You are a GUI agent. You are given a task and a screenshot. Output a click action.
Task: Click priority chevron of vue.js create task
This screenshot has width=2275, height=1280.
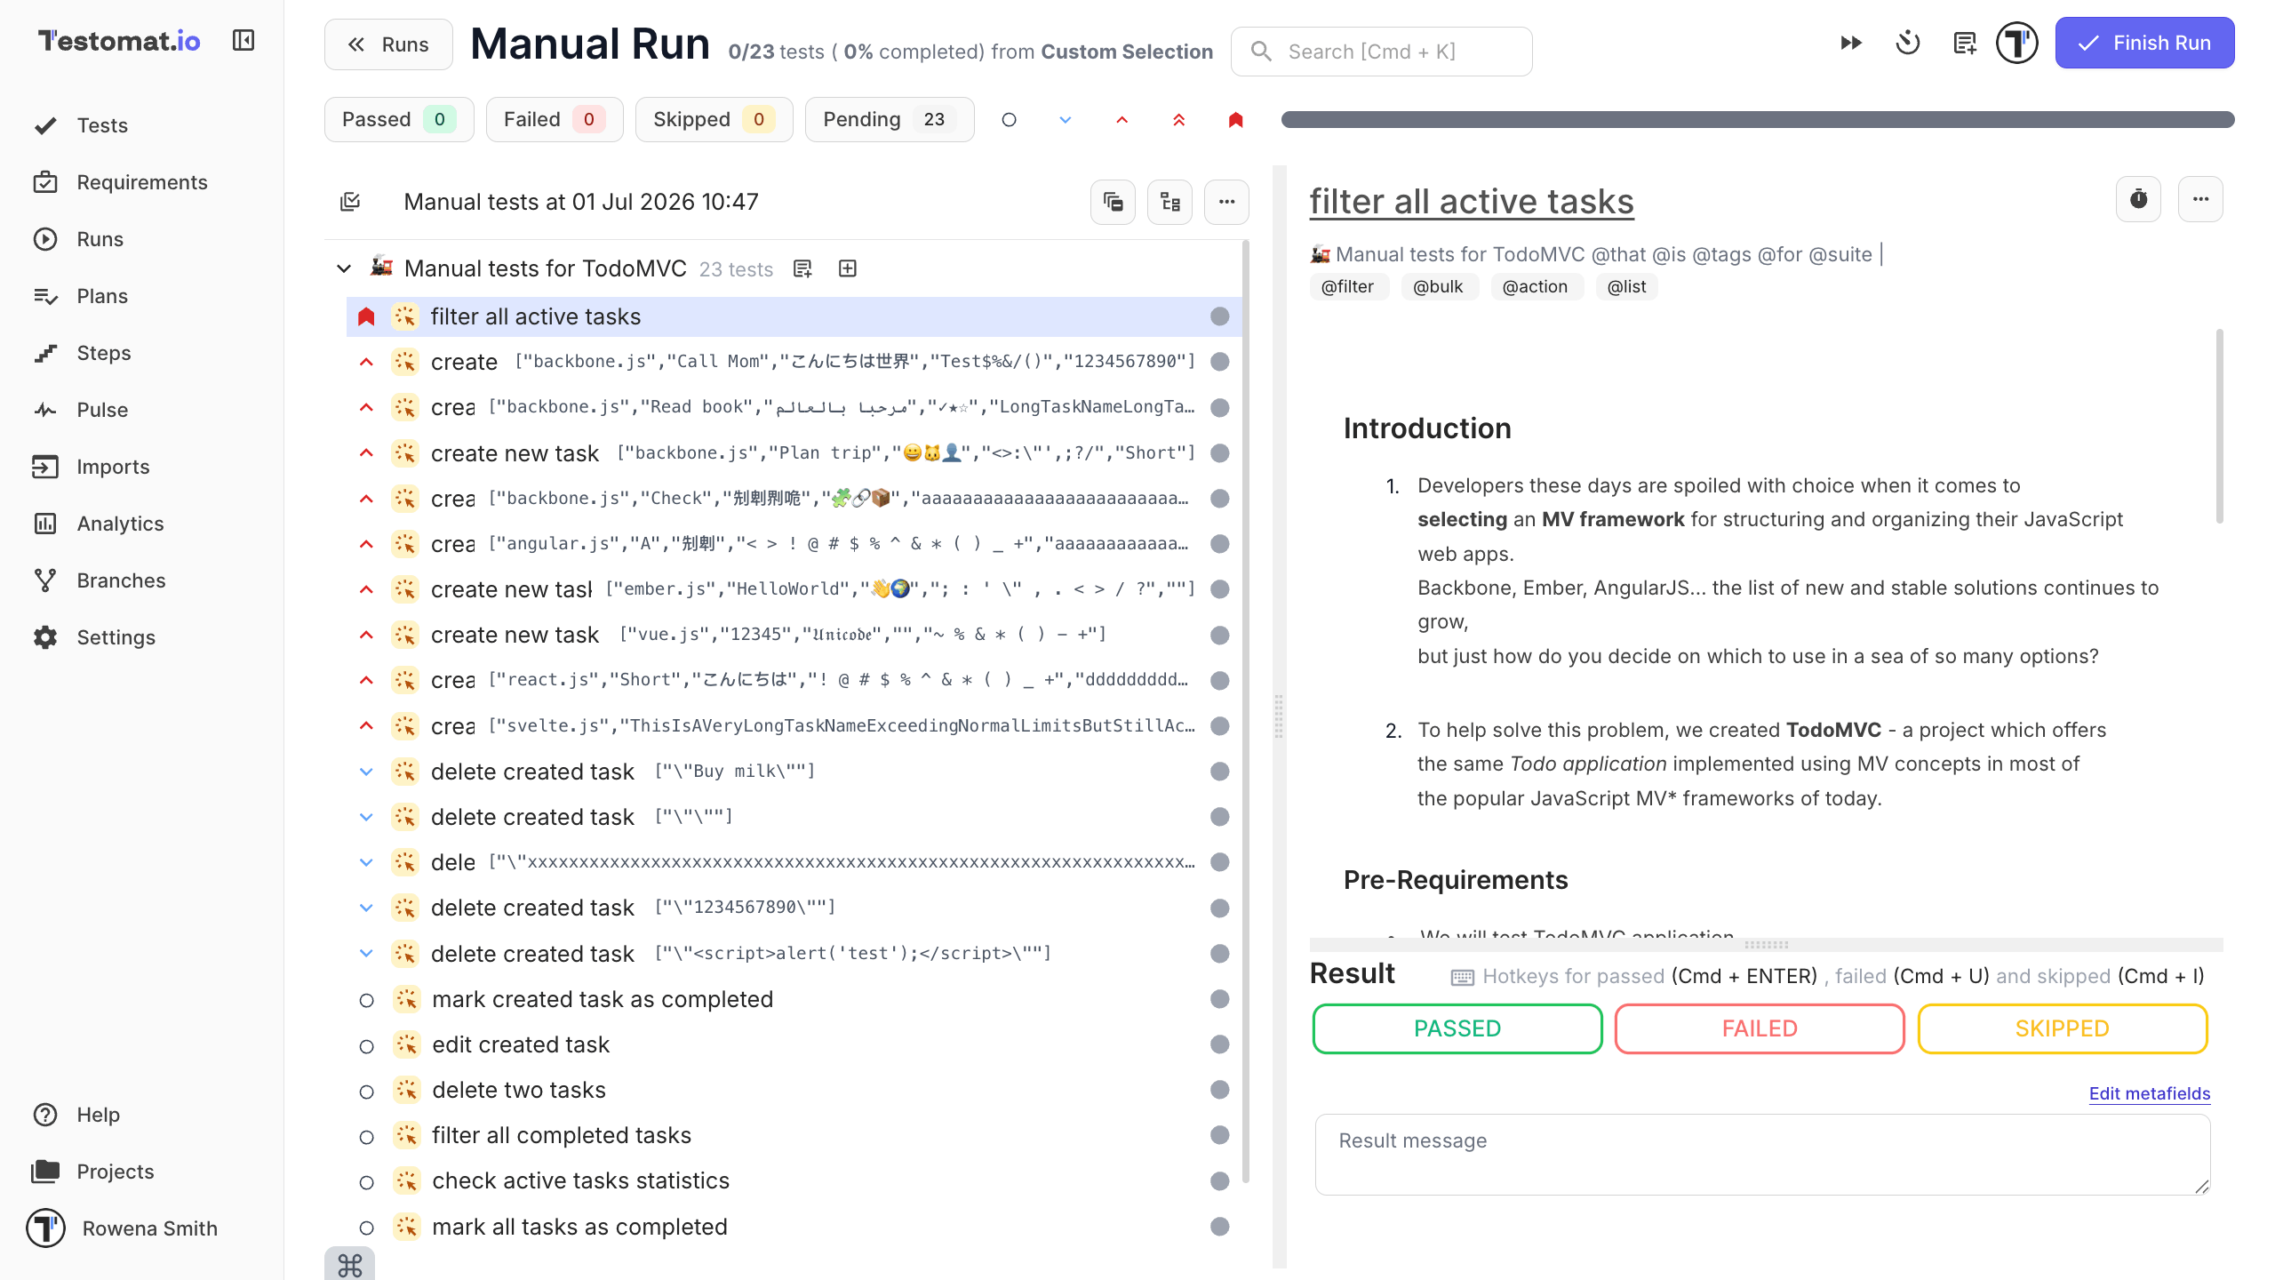(x=366, y=635)
